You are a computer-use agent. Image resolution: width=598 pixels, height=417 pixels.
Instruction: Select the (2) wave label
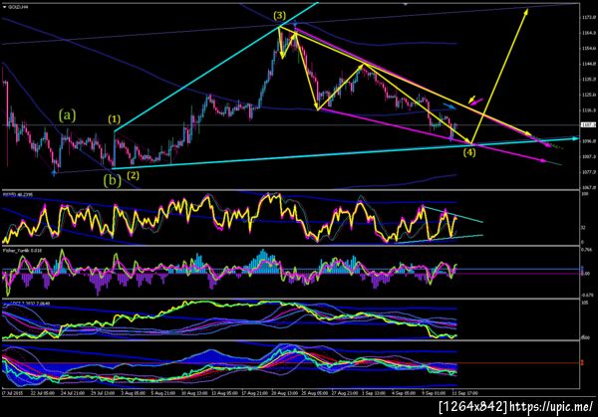point(133,175)
